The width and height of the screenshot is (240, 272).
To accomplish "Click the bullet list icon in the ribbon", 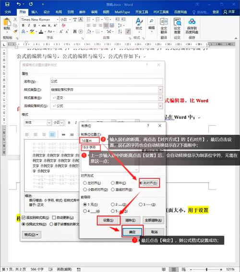I will 88,19.
